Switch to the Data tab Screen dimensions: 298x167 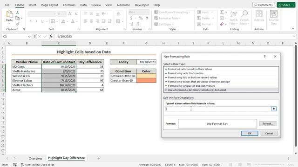[83, 5]
